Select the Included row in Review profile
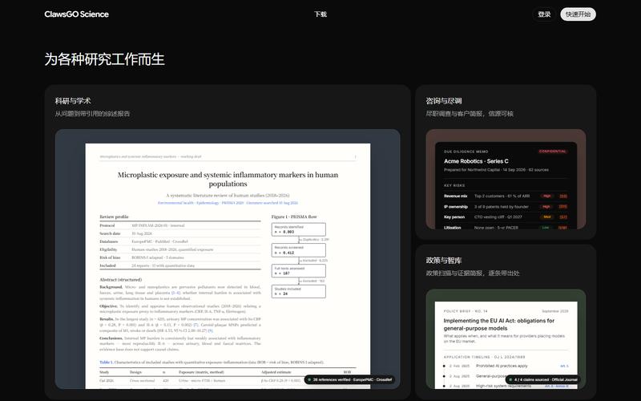Viewport: 641px width, 401px height. [x=179, y=265]
